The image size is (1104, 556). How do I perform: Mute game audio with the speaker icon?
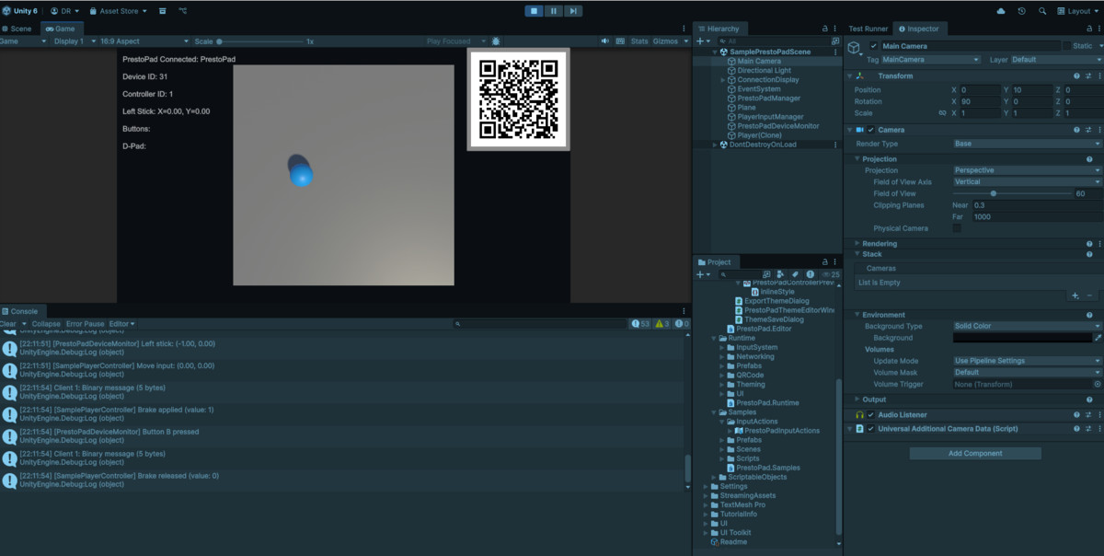605,41
